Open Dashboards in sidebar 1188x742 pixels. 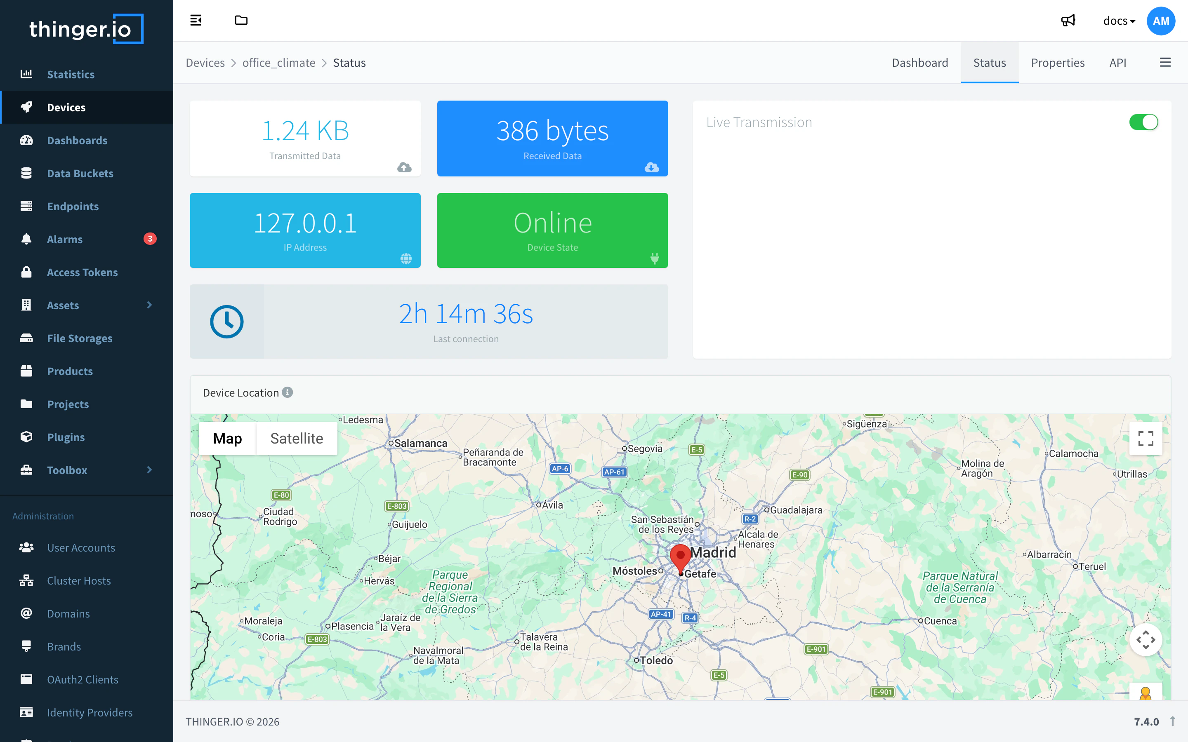point(86,140)
